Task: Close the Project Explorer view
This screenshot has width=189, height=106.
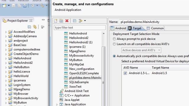Action: coord(31,21)
